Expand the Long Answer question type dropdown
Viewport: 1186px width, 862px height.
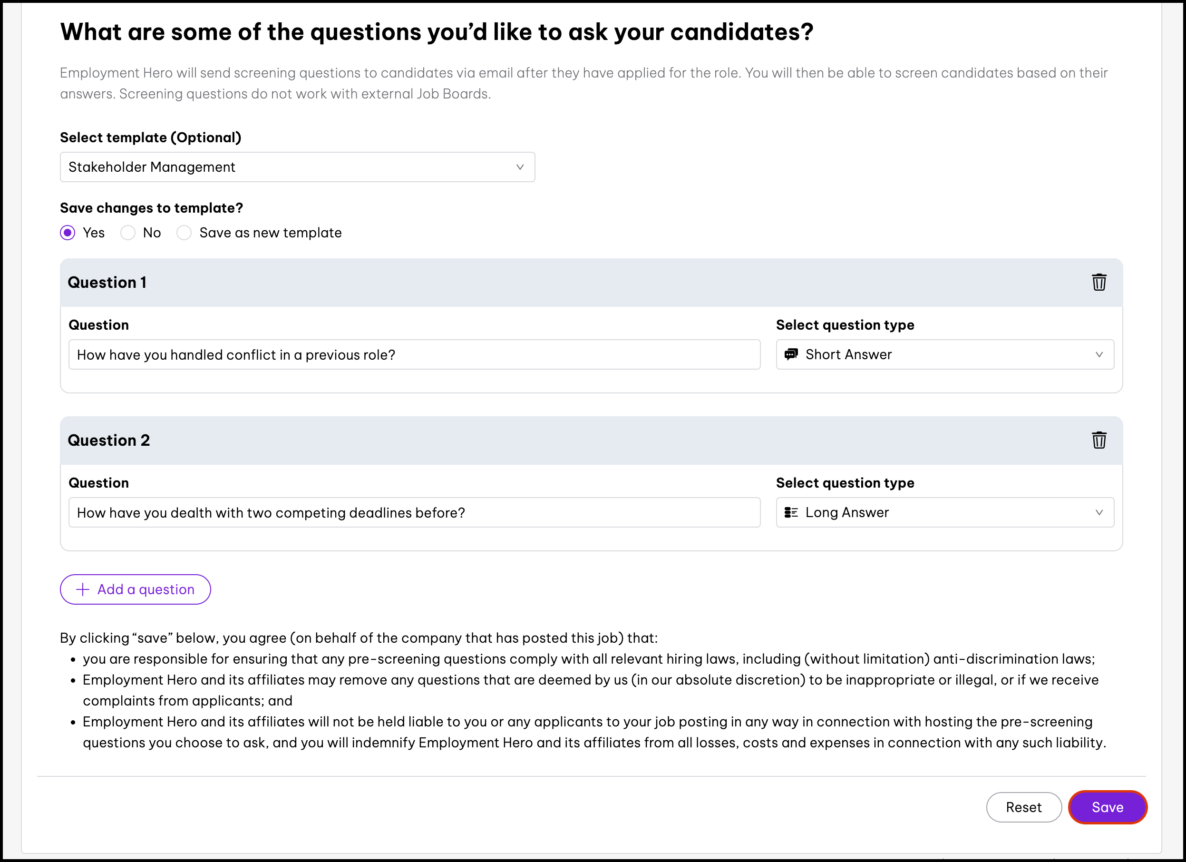[944, 513]
